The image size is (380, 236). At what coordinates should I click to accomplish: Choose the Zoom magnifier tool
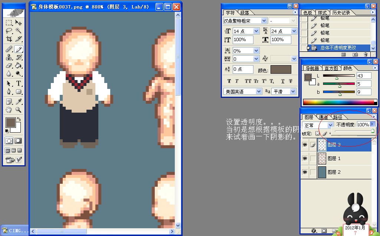[x=19, y=110]
